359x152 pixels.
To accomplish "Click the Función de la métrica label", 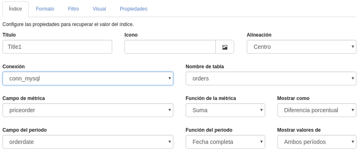I will pyautogui.click(x=211, y=99).
